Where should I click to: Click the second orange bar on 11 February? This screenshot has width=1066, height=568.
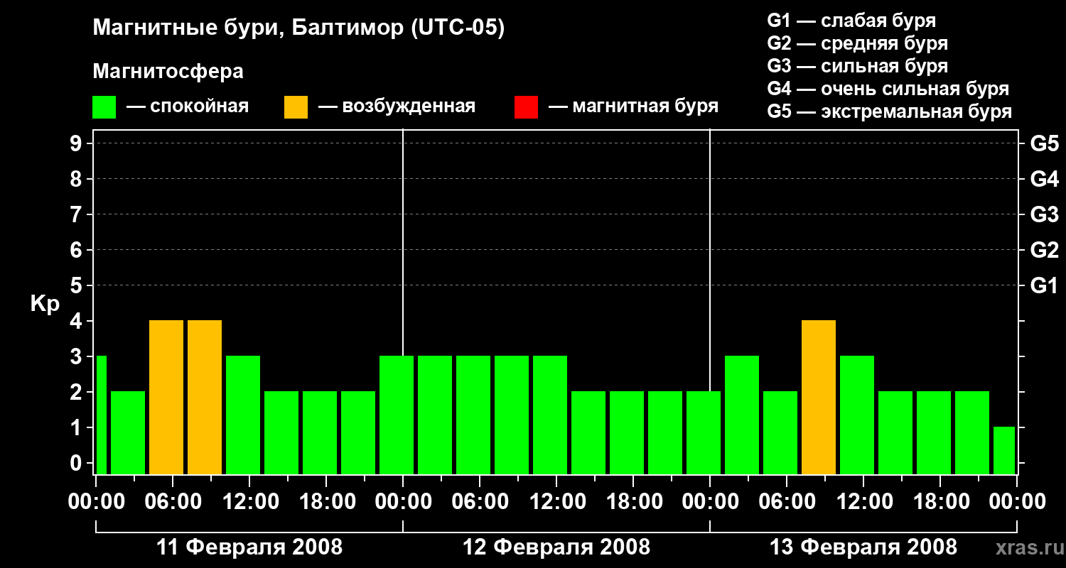(x=205, y=397)
